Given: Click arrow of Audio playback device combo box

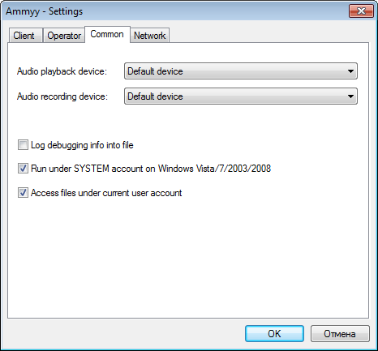Looking at the screenshot, I should (x=350, y=71).
